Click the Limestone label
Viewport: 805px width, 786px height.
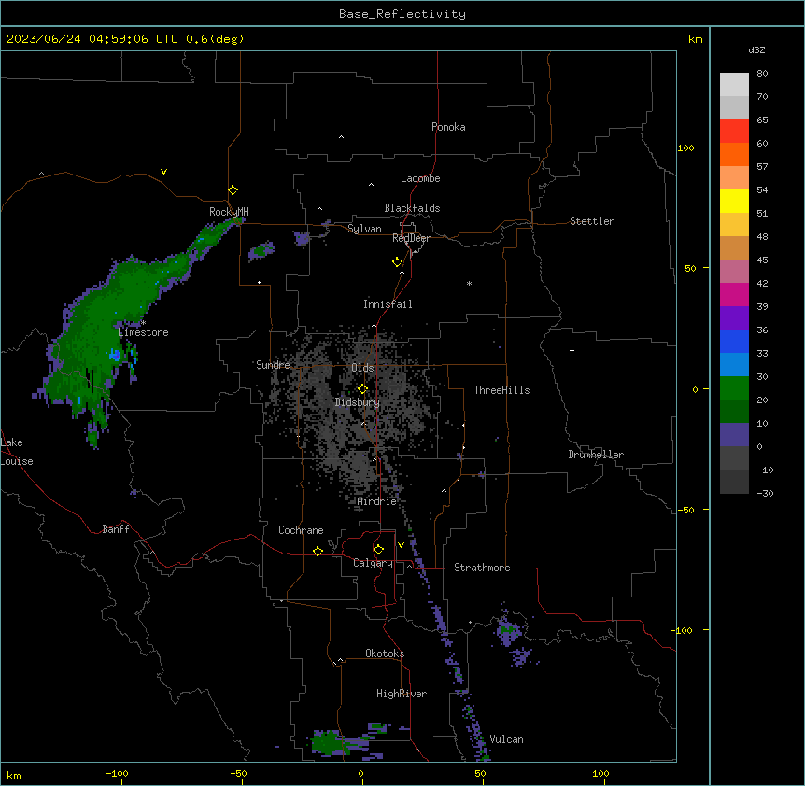click(143, 332)
